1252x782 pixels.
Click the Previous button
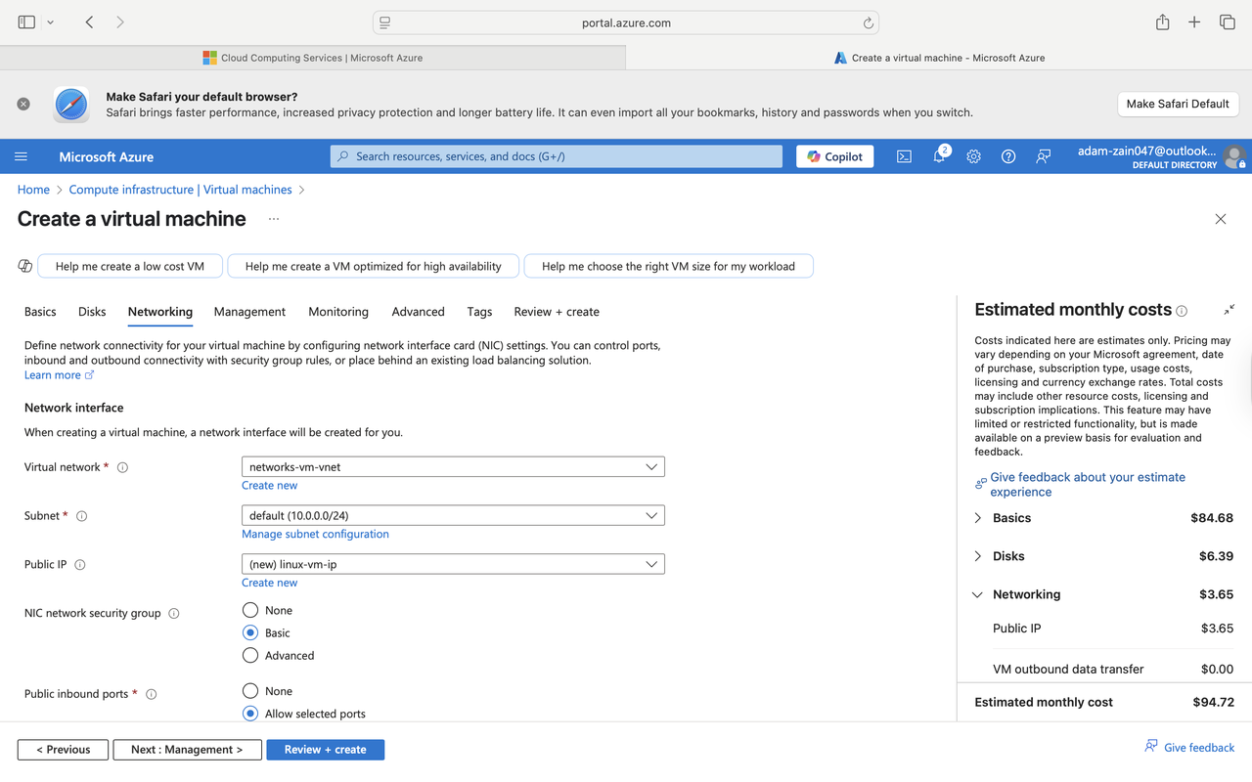tap(63, 750)
